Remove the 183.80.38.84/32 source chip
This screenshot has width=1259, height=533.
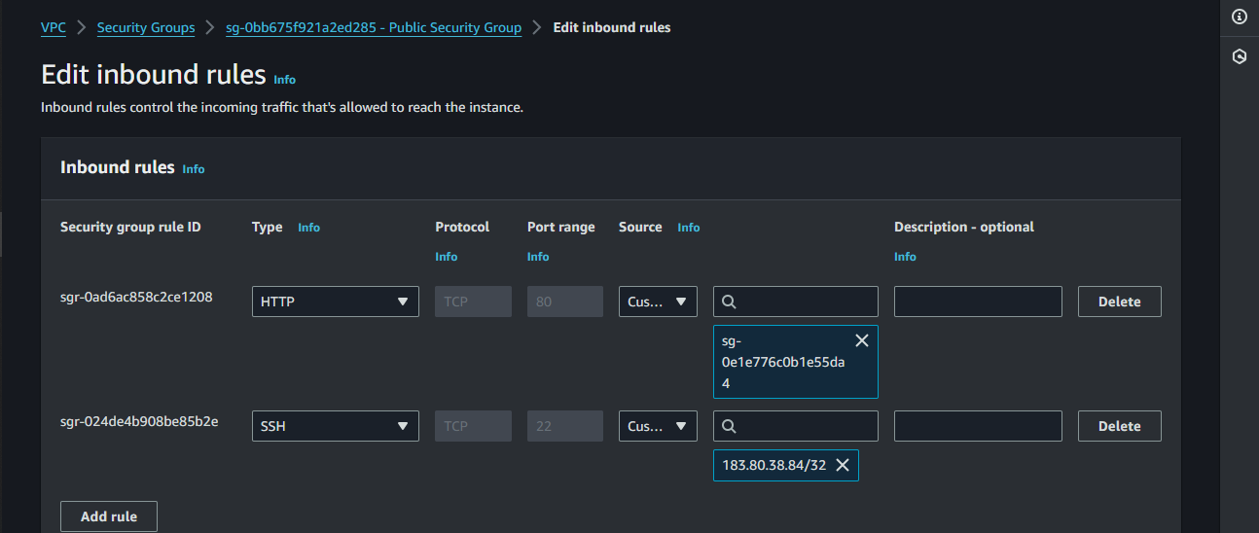click(843, 465)
